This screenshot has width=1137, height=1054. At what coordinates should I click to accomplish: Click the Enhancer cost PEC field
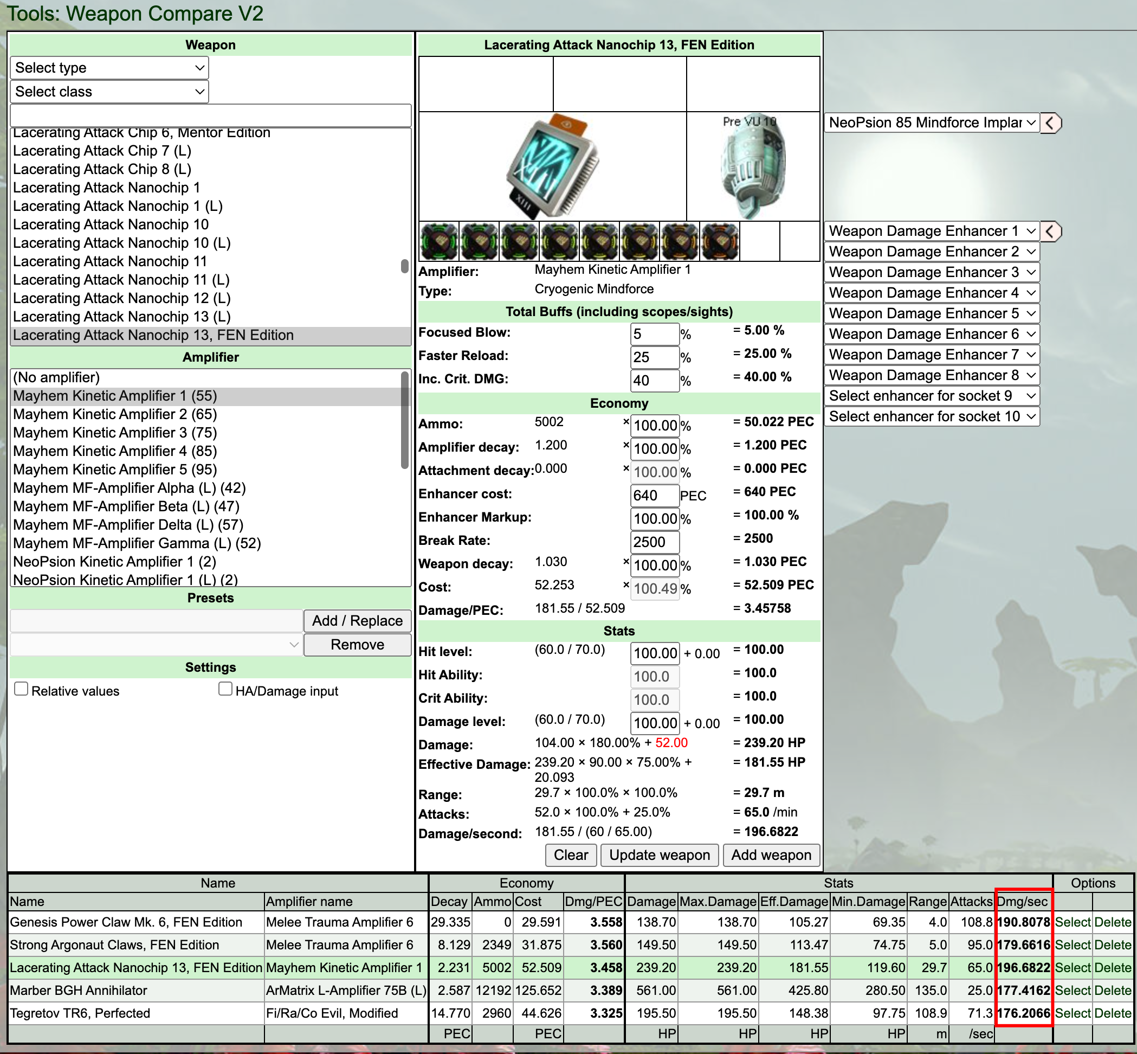(655, 496)
